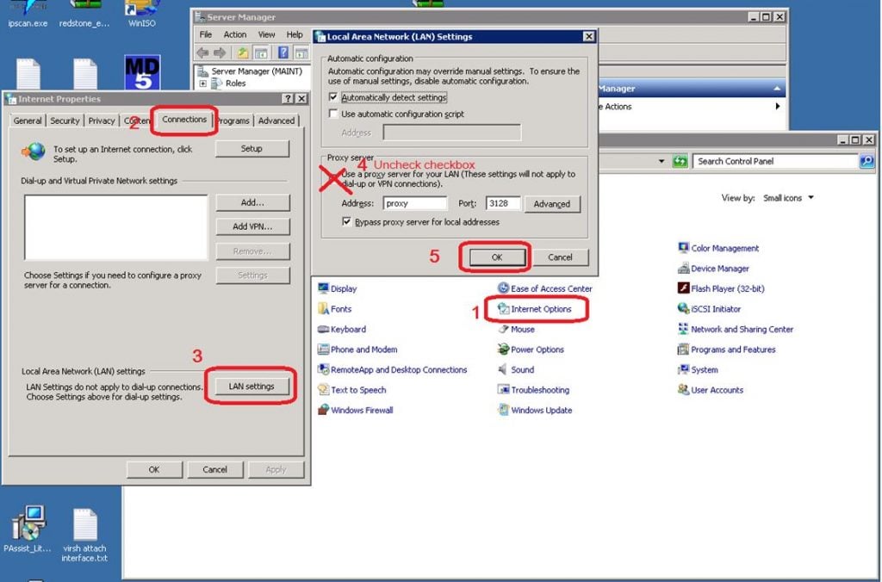Toggle Automatically detect settings checkbox

click(x=333, y=97)
